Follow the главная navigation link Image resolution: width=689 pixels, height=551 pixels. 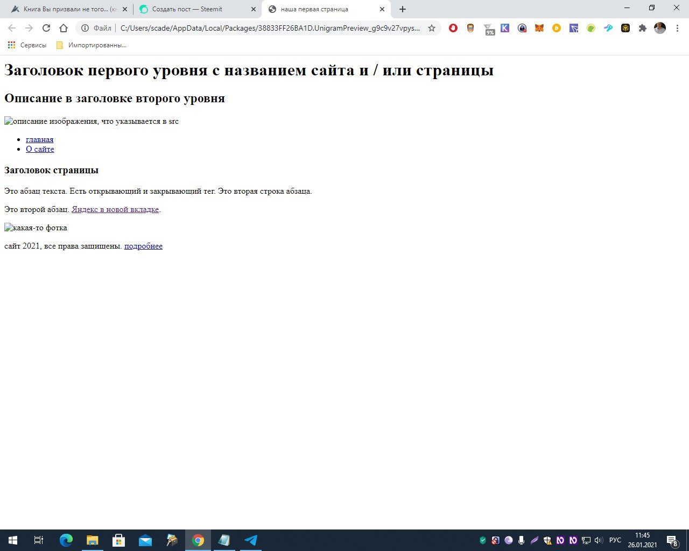(x=39, y=139)
